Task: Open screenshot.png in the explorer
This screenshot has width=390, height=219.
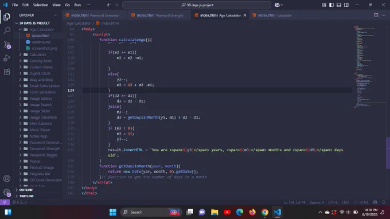Action: pos(44,48)
